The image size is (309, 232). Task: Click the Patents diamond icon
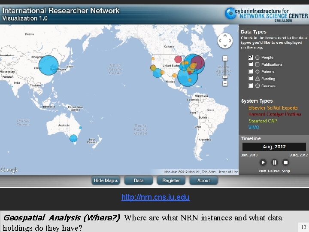[x=257, y=72]
